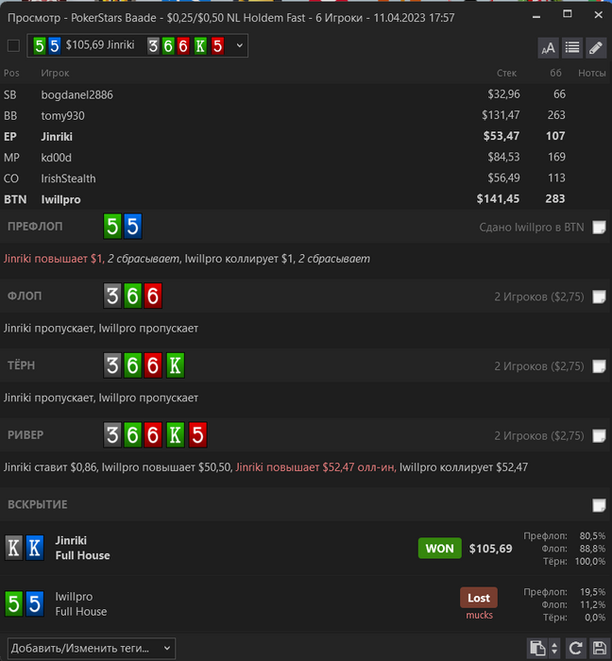The image size is (612, 661).
Task: Select player tomy930 row
Action: tap(306, 115)
